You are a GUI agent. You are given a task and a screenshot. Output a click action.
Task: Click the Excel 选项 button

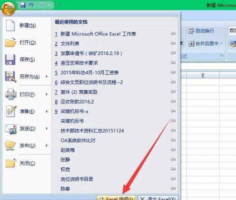tap(116, 198)
